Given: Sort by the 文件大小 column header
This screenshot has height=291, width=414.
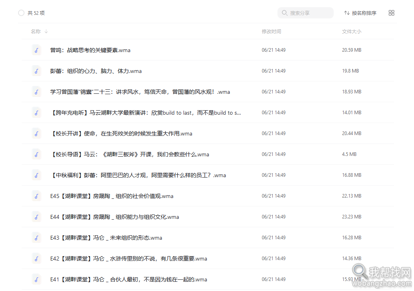Looking at the screenshot, I should (351, 32).
